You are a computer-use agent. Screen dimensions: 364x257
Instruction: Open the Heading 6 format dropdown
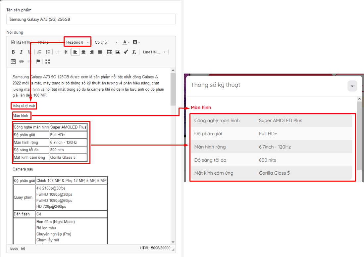[x=77, y=42]
